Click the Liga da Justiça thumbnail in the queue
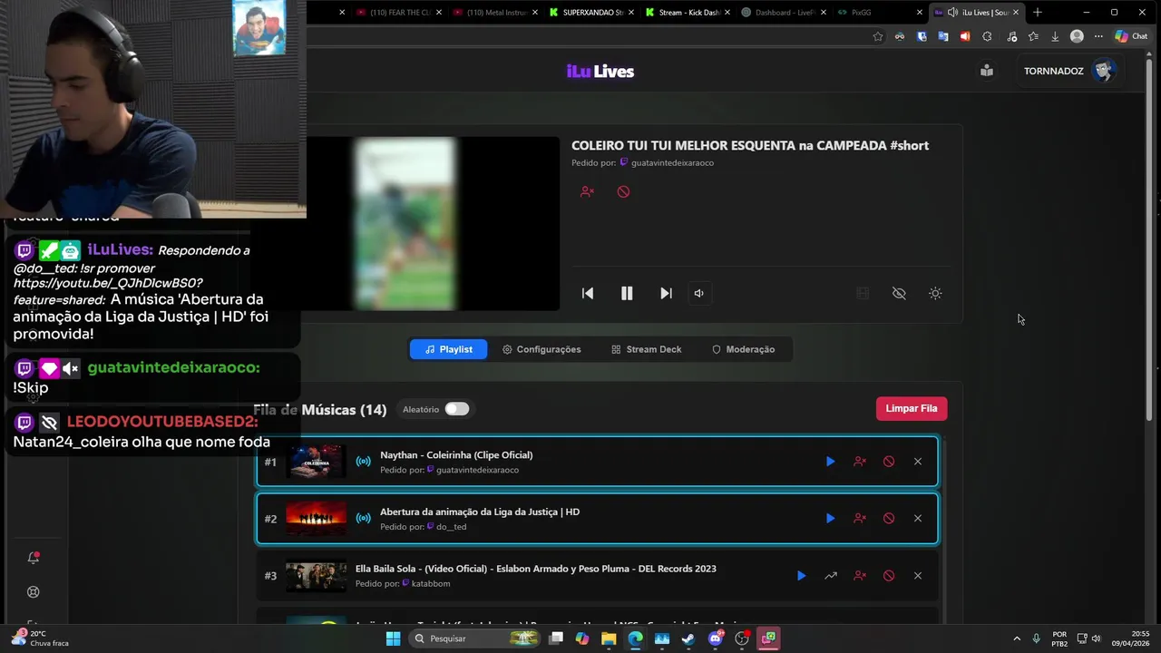This screenshot has height=653, width=1161. pos(316,519)
